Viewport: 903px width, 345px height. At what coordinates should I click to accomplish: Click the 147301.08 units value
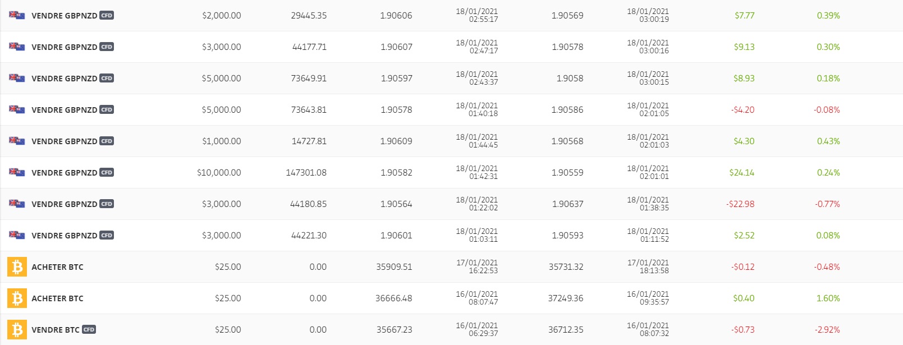click(306, 173)
